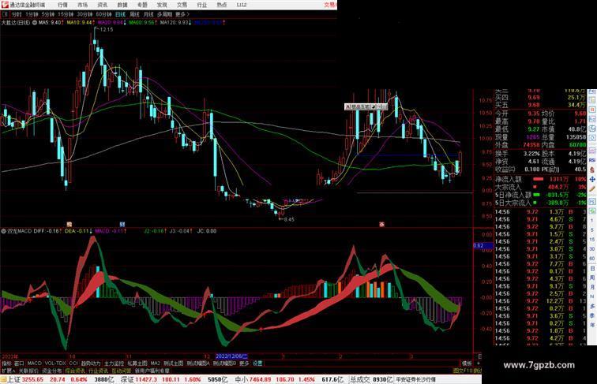This screenshot has width=597, height=384.
Task: Open the 行业资讯 tab
Action: pyautogui.click(x=98, y=371)
